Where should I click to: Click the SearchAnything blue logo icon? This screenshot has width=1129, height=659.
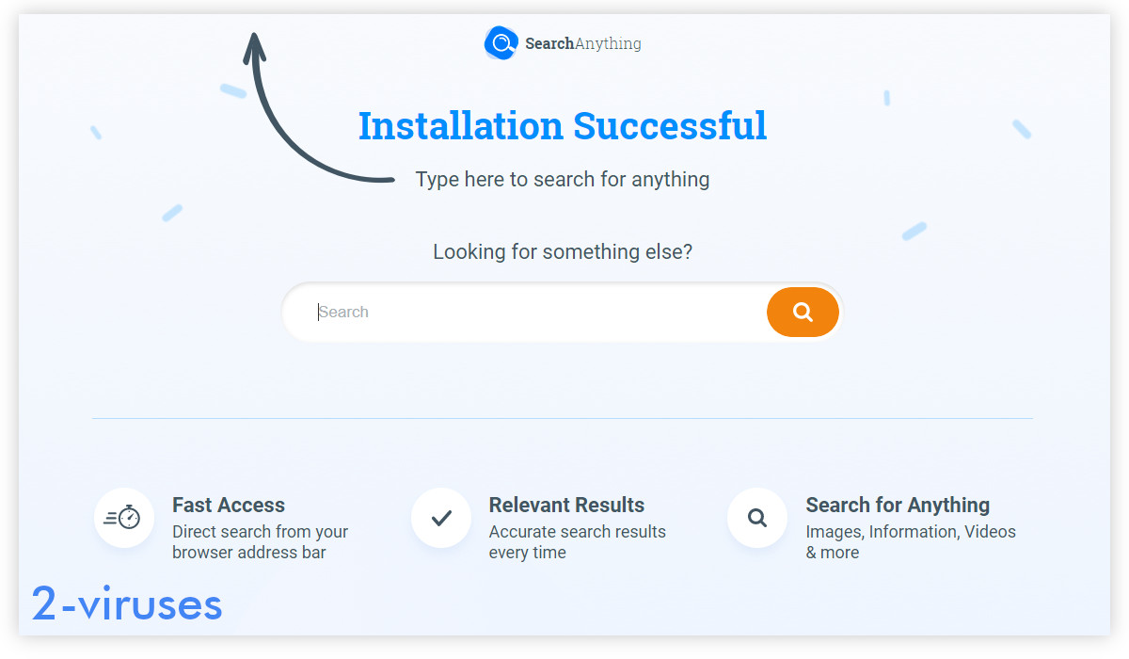click(501, 43)
